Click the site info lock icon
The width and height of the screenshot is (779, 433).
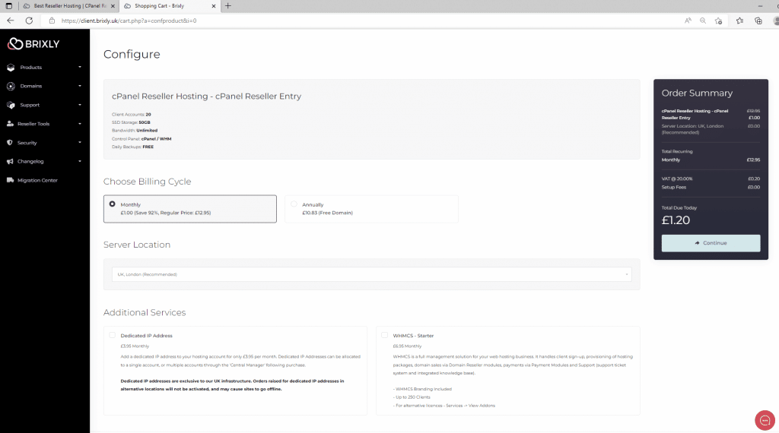click(x=52, y=21)
